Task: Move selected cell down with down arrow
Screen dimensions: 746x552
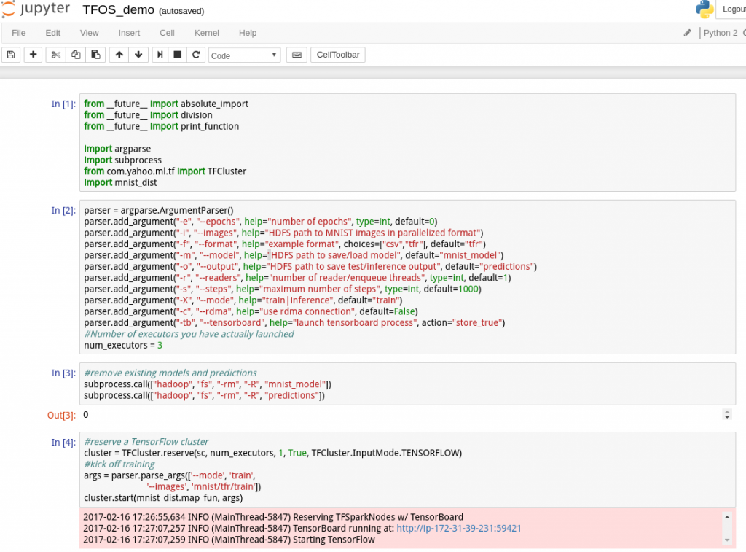Action: (138, 55)
